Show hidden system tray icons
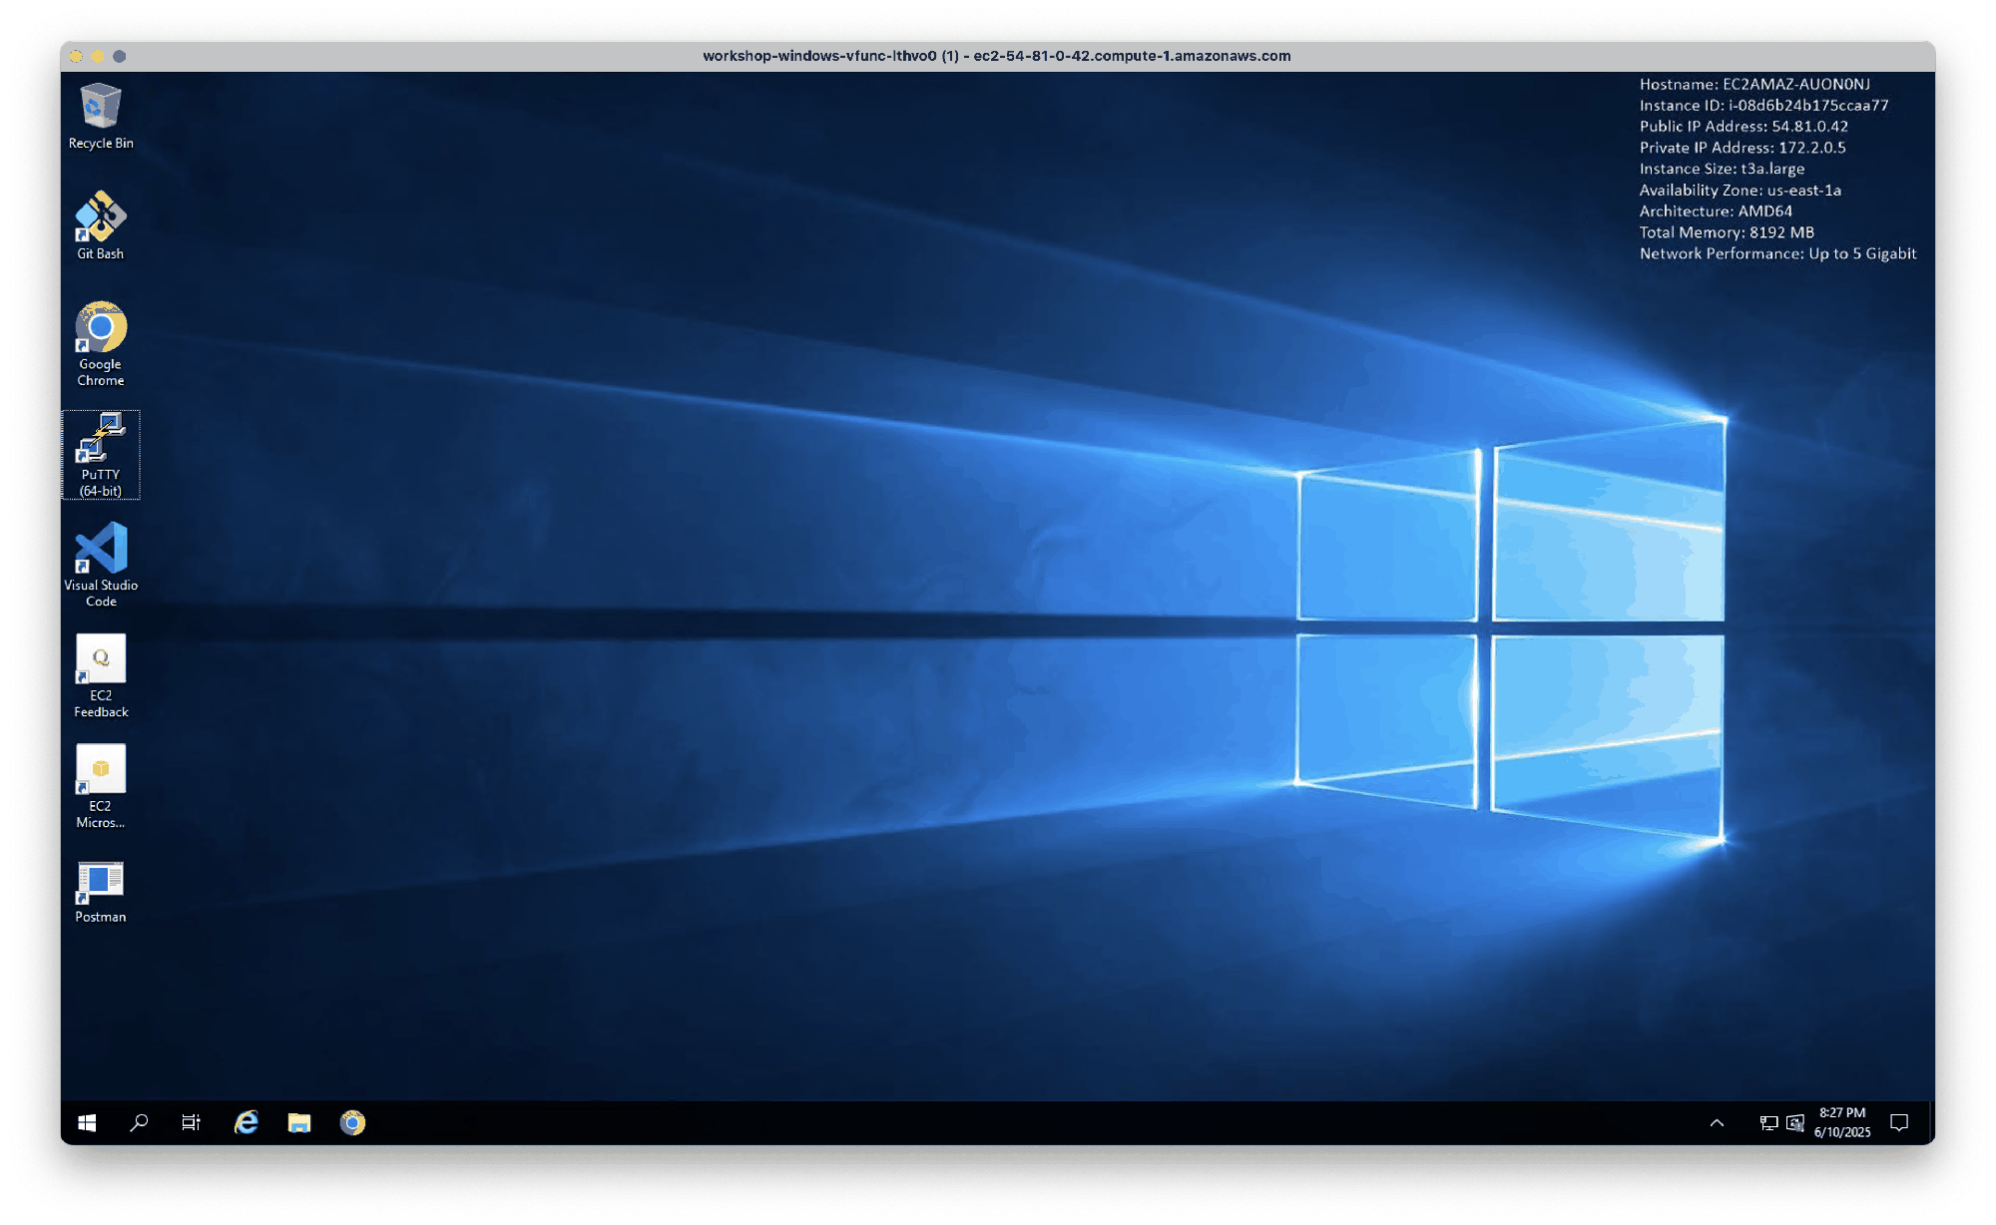The image size is (1996, 1225). click(x=1717, y=1123)
